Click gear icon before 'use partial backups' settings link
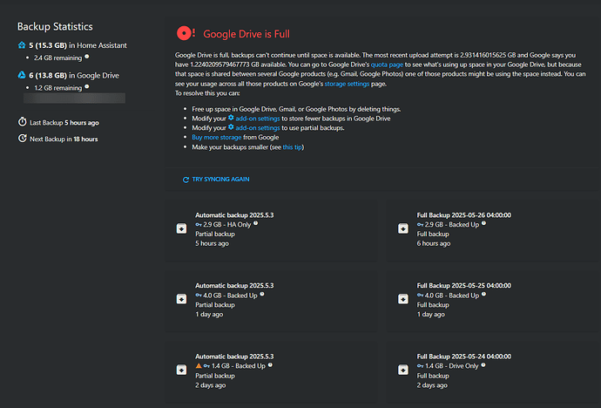The width and height of the screenshot is (601, 408). pyautogui.click(x=231, y=127)
